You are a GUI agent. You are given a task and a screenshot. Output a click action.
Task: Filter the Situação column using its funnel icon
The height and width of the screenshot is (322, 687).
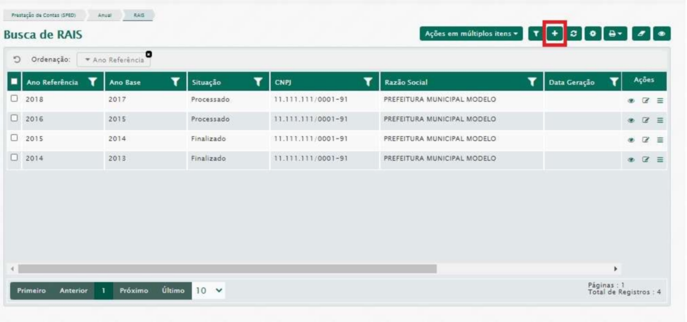pos(258,82)
